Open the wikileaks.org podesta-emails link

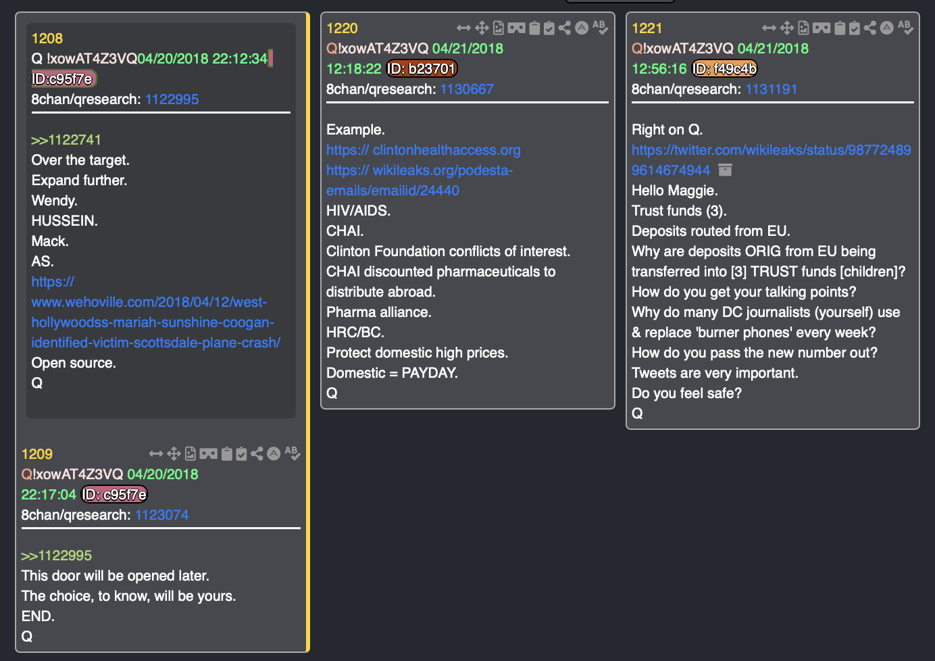[x=420, y=180]
